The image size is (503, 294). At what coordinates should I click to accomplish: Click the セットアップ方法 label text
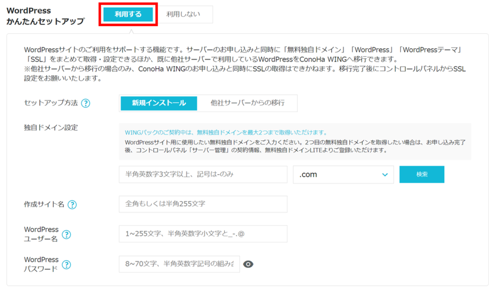(x=51, y=103)
